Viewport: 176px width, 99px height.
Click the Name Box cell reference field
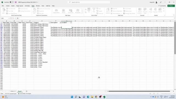[5, 18]
